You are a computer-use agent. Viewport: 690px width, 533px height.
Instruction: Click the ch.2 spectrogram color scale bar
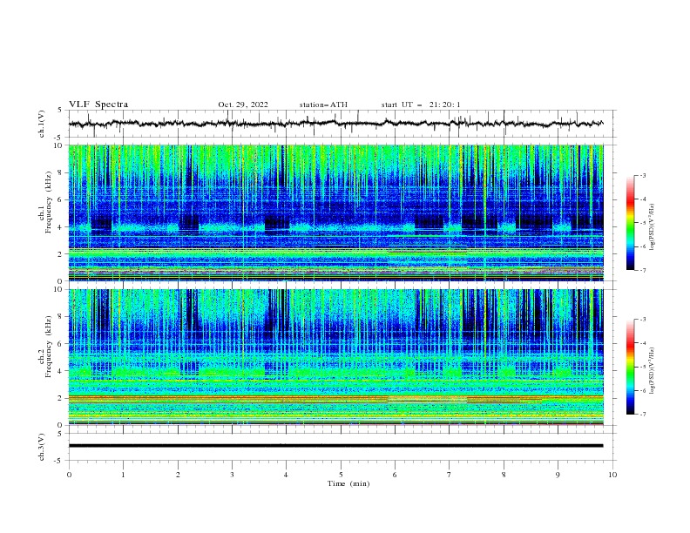(630, 367)
